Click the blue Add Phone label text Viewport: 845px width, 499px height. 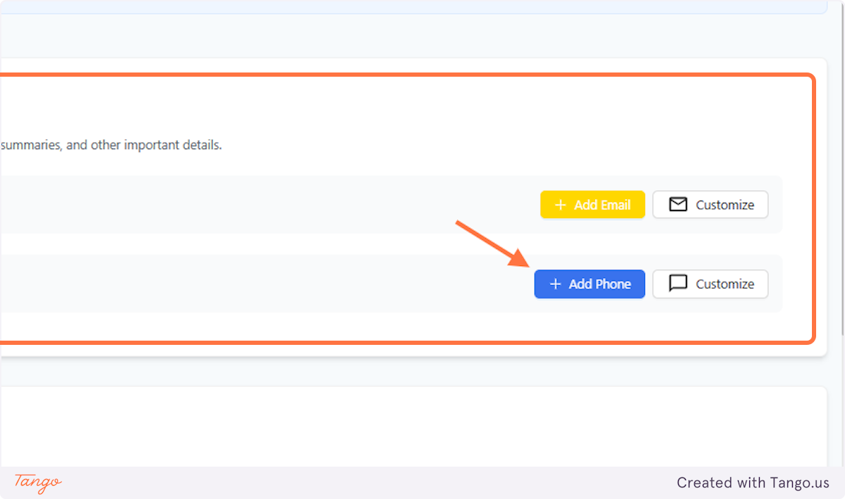click(x=600, y=284)
